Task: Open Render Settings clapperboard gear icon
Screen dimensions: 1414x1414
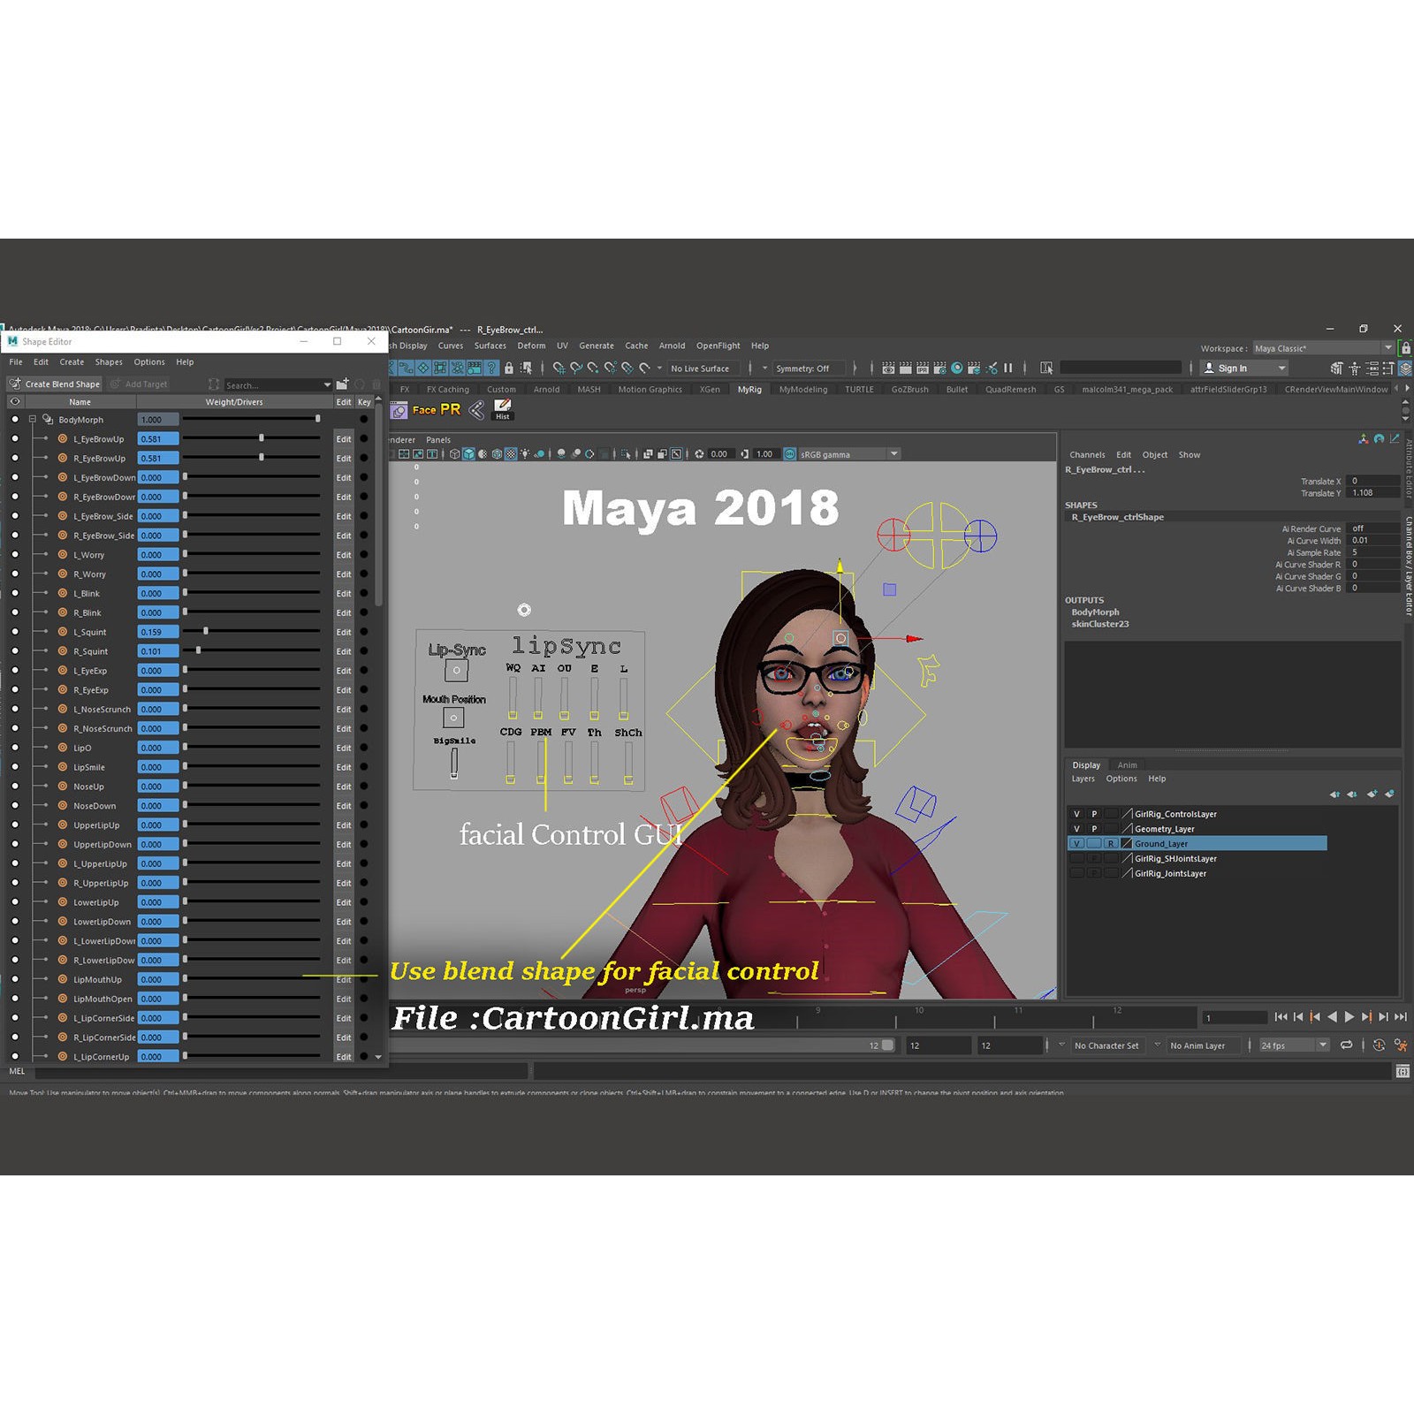Action: (x=939, y=368)
